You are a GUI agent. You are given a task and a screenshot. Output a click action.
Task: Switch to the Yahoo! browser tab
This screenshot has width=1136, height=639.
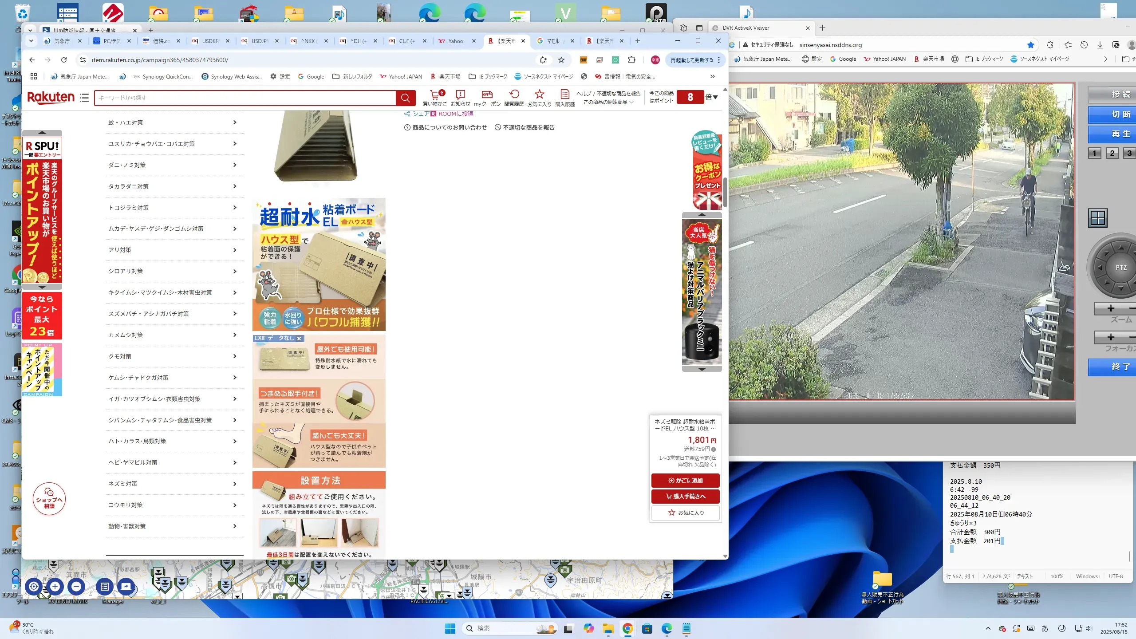[456, 41]
